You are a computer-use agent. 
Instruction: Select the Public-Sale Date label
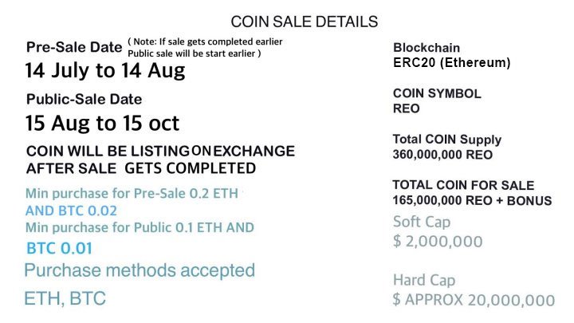pyautogui.click(x=85, y=99)
